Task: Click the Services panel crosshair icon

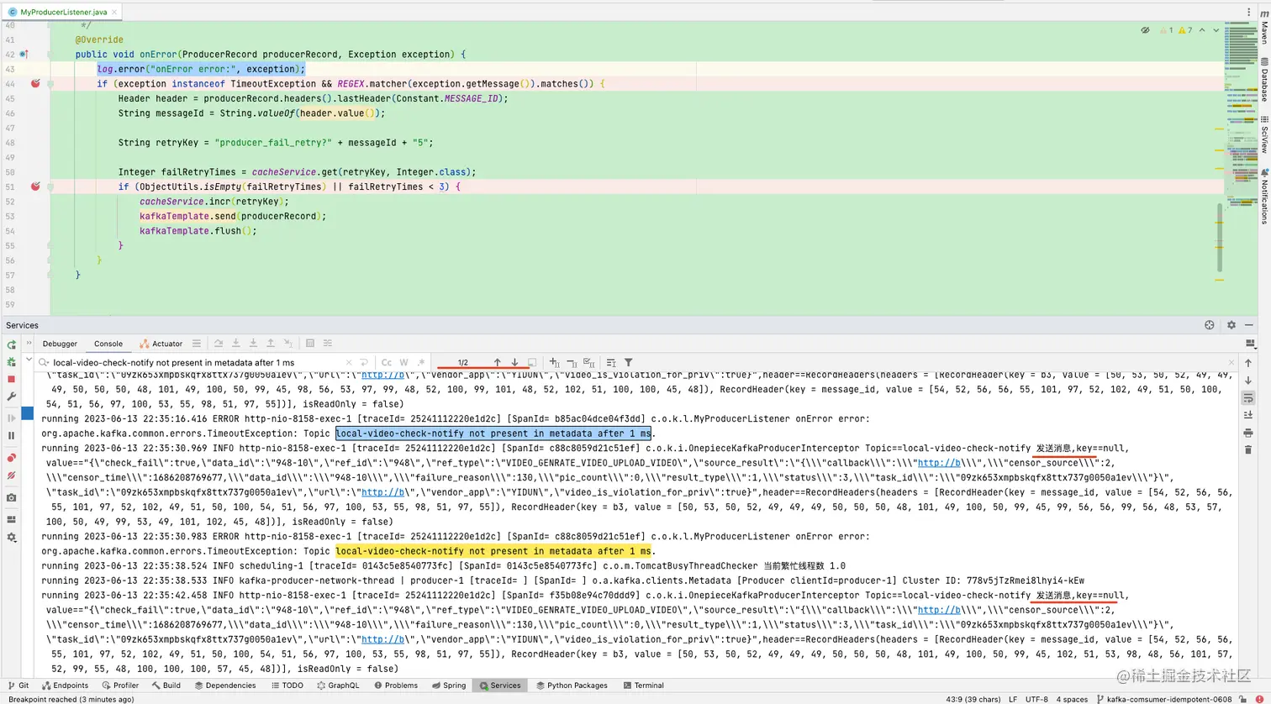Action: point(1210,325)
